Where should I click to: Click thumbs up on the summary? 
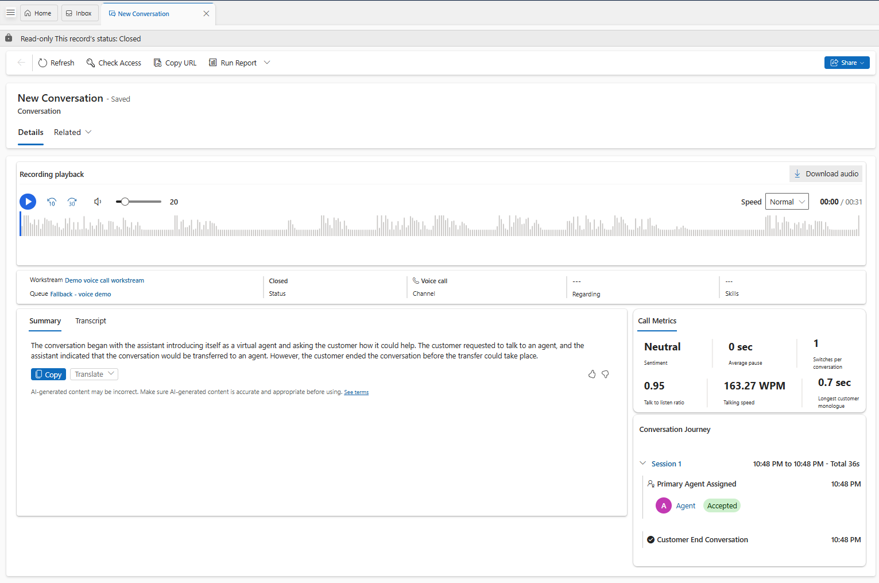(x=592, y=374)
